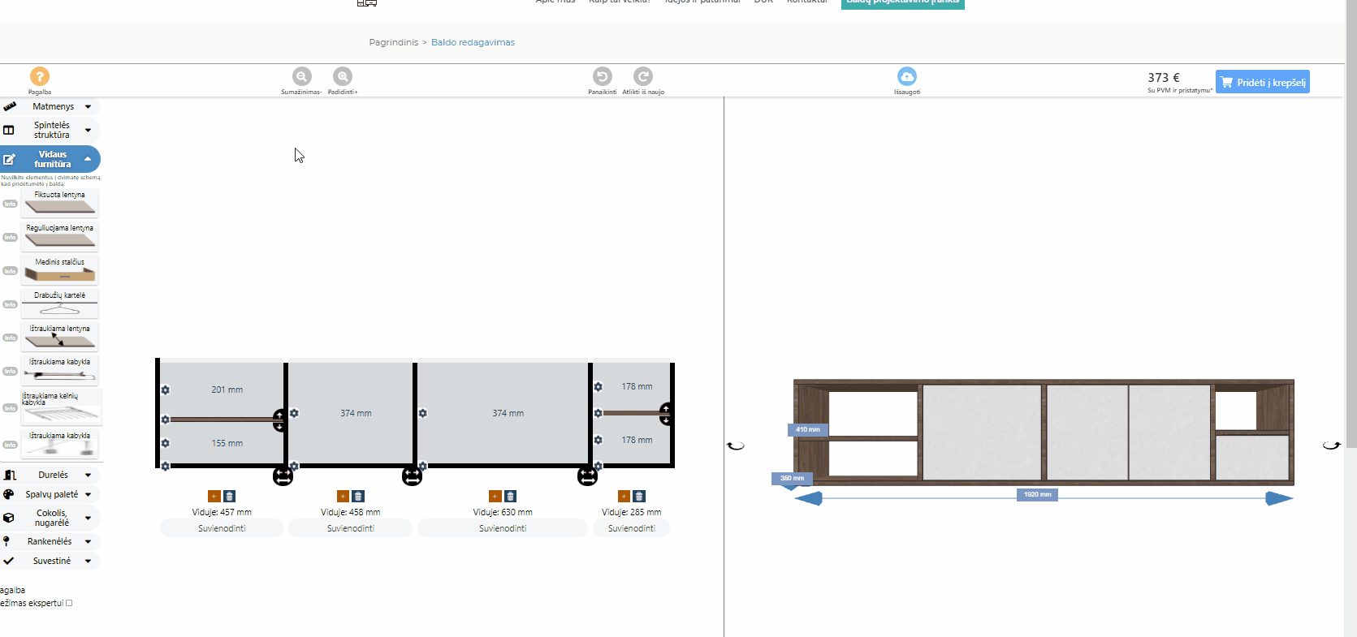The image size is (1357, 637).
Task: Click the Pridėti į krepšelį button
Action: coord(1262,82)
